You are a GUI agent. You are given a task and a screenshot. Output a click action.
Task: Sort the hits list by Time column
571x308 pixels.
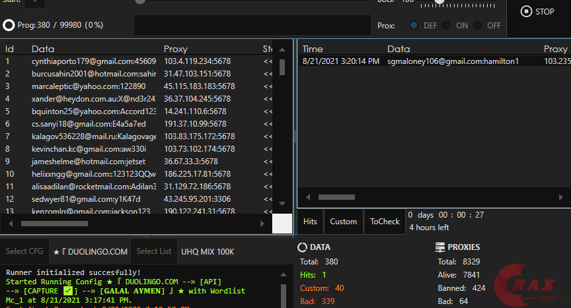313,49
